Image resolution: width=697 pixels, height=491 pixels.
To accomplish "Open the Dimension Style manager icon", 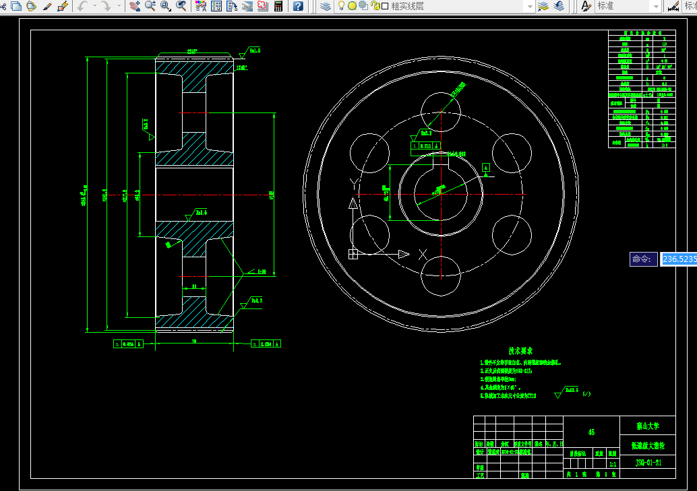I will (x=673, y=6).
